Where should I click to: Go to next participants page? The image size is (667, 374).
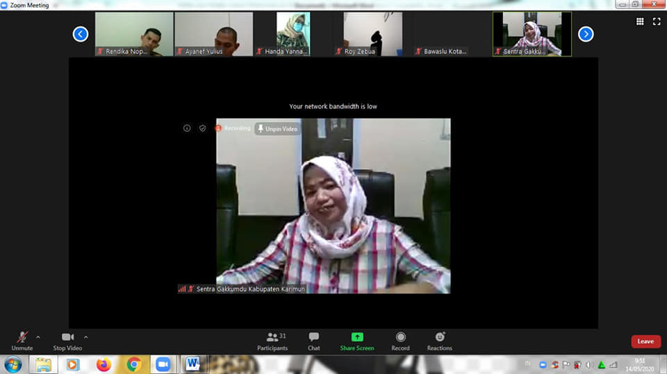[586, 34]
